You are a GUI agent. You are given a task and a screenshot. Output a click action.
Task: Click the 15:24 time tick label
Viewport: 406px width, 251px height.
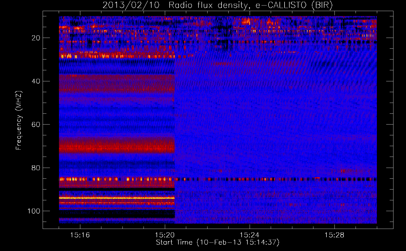(x=250, y=235)
